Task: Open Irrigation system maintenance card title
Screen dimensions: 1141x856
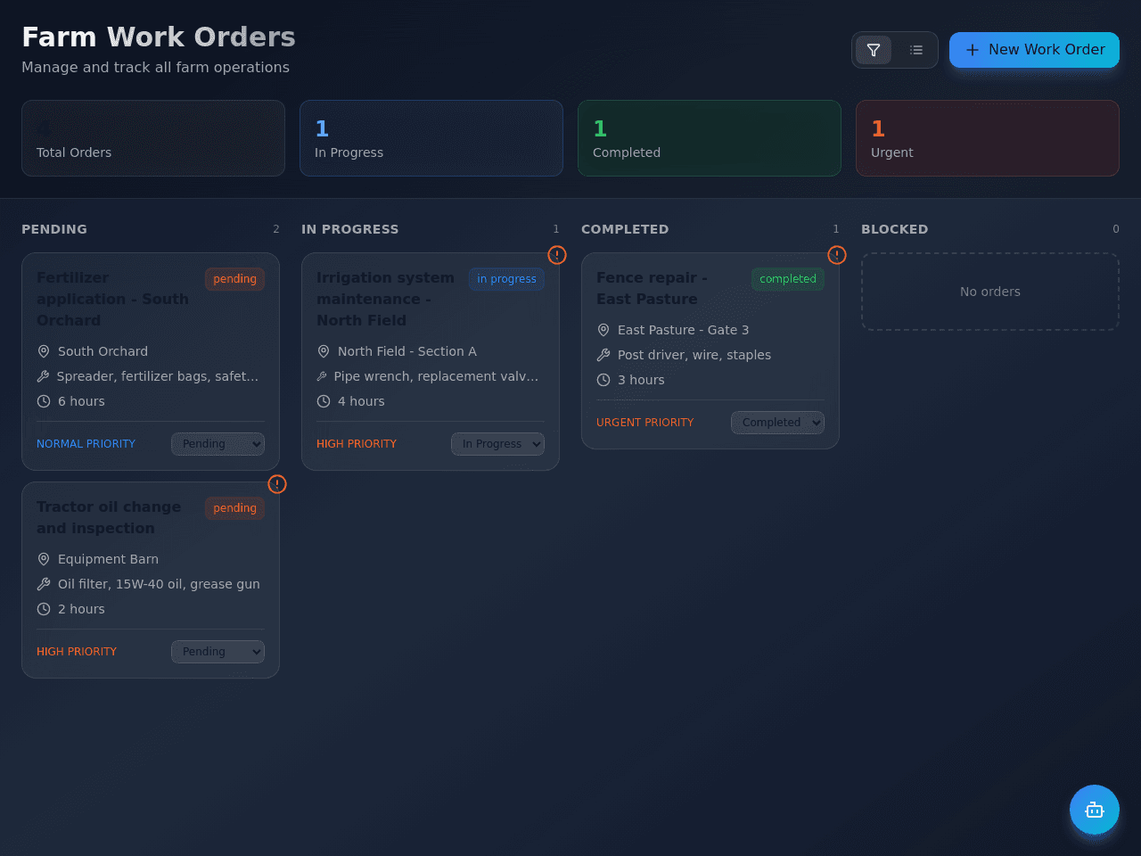Action: [x=385, y=300]
